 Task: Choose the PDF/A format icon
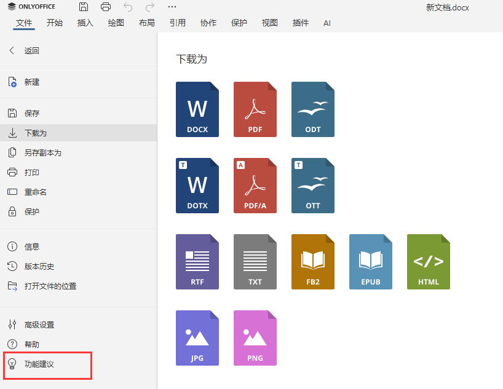point(255,186)
